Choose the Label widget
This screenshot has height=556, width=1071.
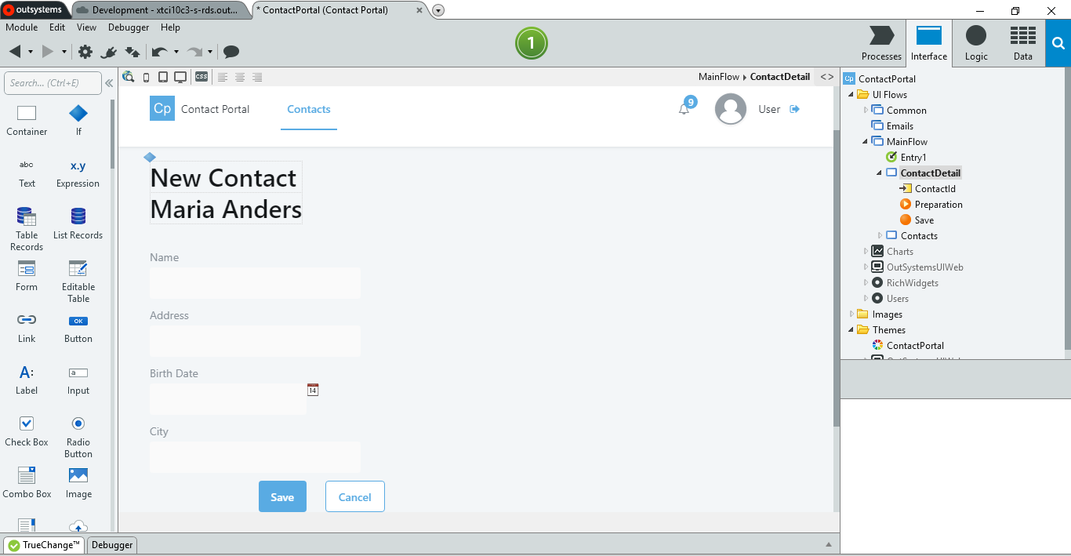(27, 380)
